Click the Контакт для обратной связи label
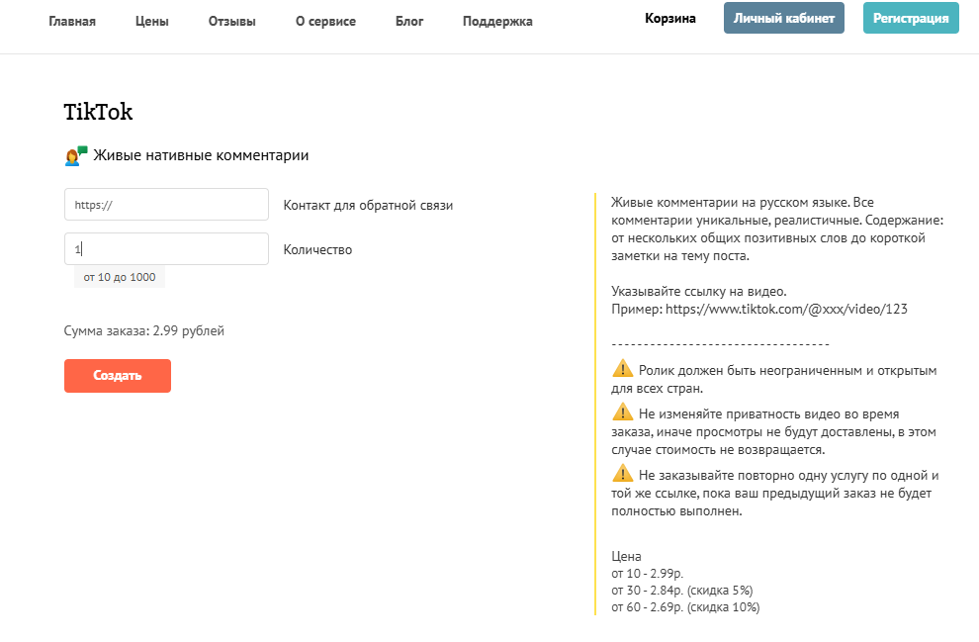The width and height of the screenshot is (979, 642). (369, 206)
